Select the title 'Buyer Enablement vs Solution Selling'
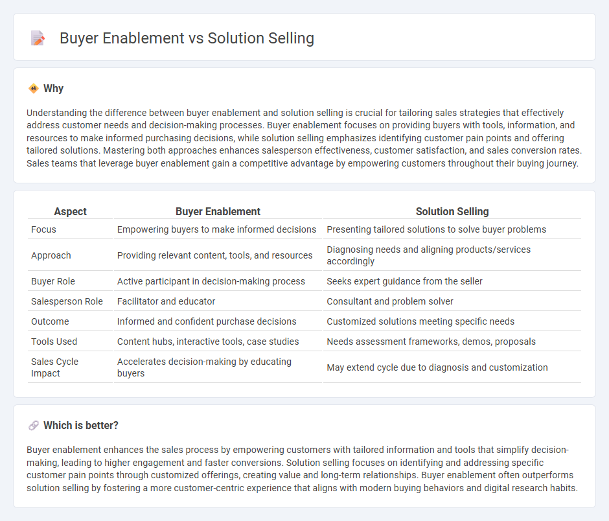Screen dimensions: 609x521 tap(187, 38)
